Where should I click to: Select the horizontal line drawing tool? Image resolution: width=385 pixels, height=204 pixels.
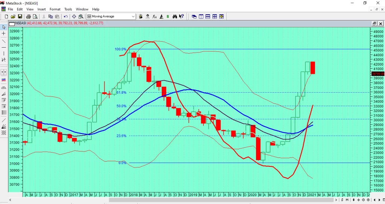[x=4, y=47]
